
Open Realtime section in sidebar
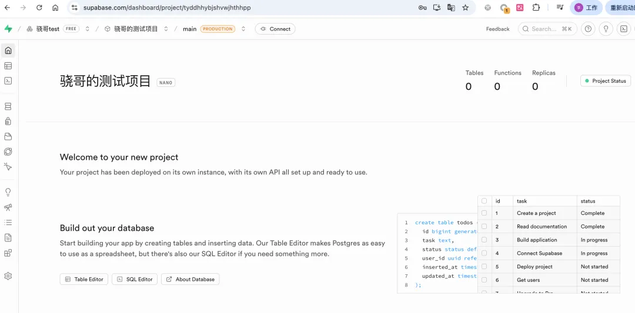[x=8, y=167]
